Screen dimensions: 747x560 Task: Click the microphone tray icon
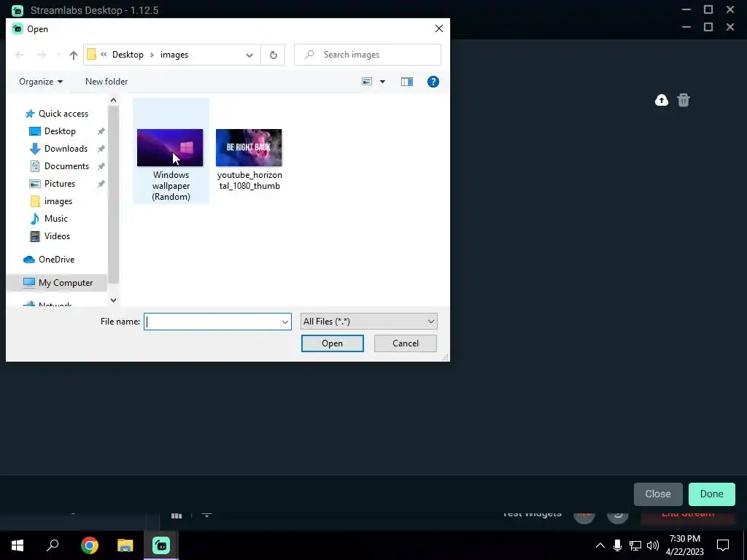click(x=617, y=545)
